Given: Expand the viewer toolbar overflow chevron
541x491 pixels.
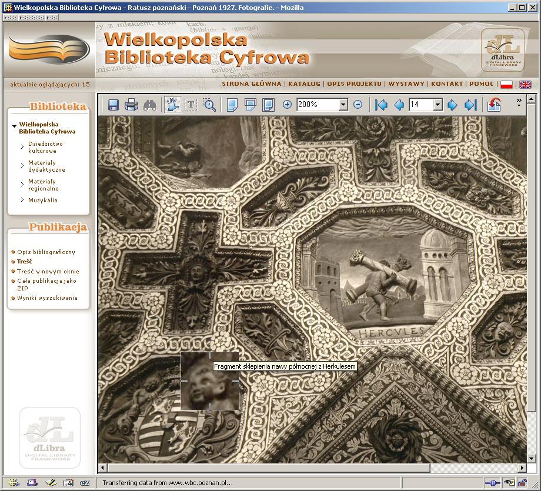Looking at the screenshot, I should [519, 102].
